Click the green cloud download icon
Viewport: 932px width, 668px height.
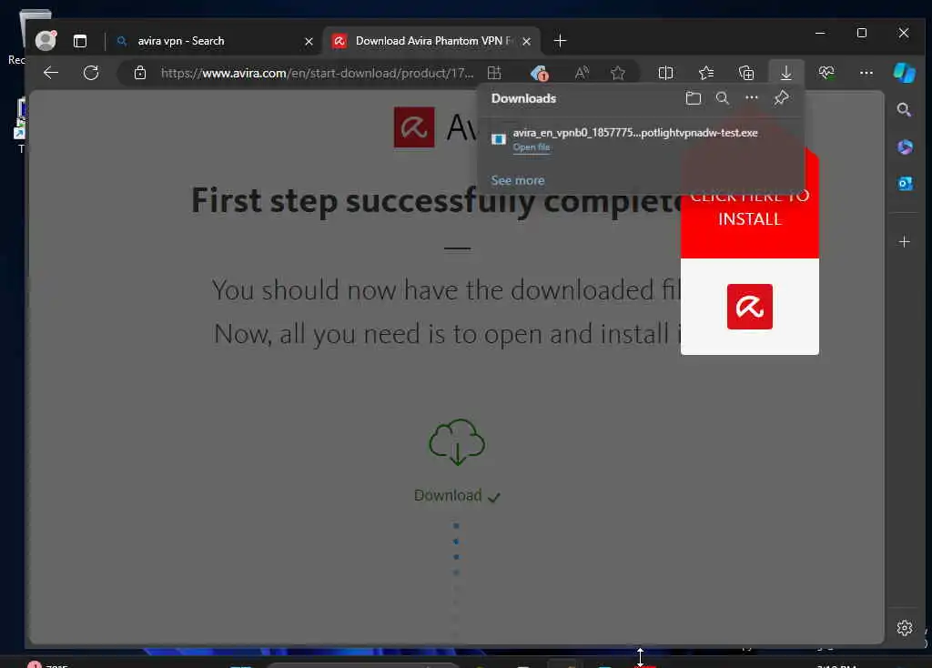[457, 442]
